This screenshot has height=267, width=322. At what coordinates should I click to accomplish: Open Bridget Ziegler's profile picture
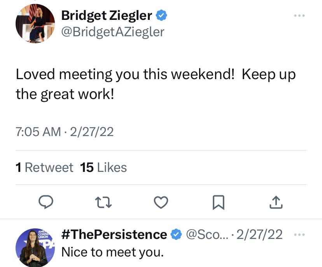[35, 23]
